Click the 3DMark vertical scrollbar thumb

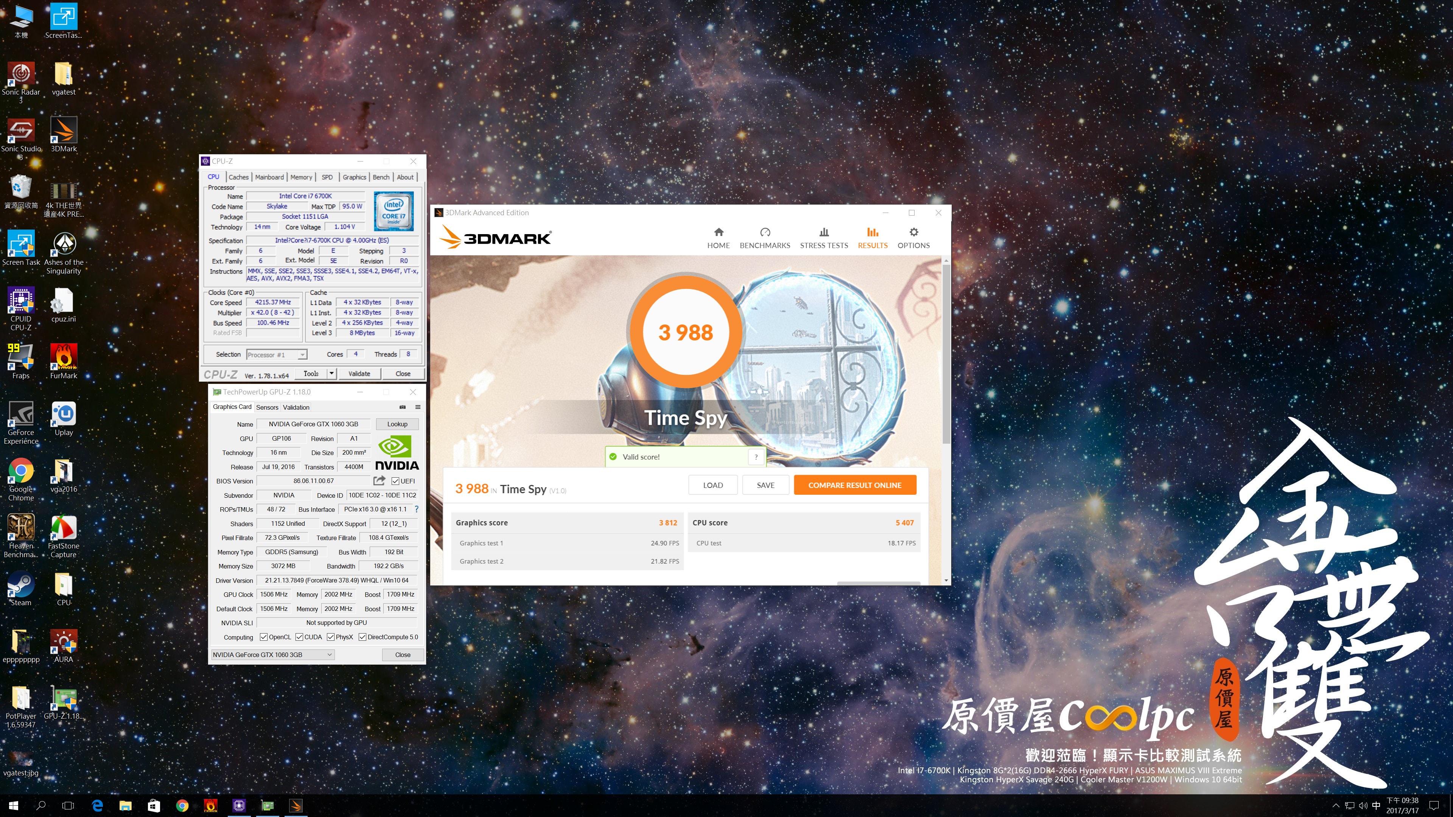(946, 355)
